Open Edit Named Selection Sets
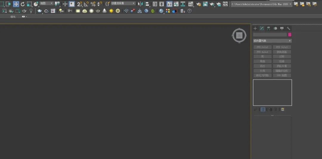The width and height of the screenshot is (322, 159). coord(107,4)
